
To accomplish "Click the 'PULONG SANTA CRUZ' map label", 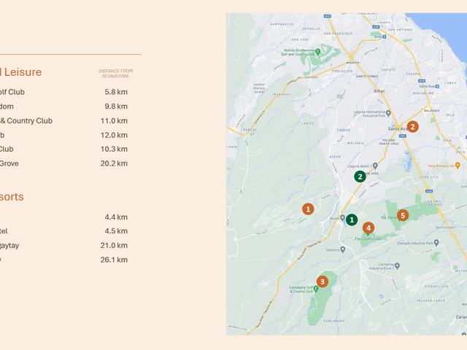I will [389, 141].
